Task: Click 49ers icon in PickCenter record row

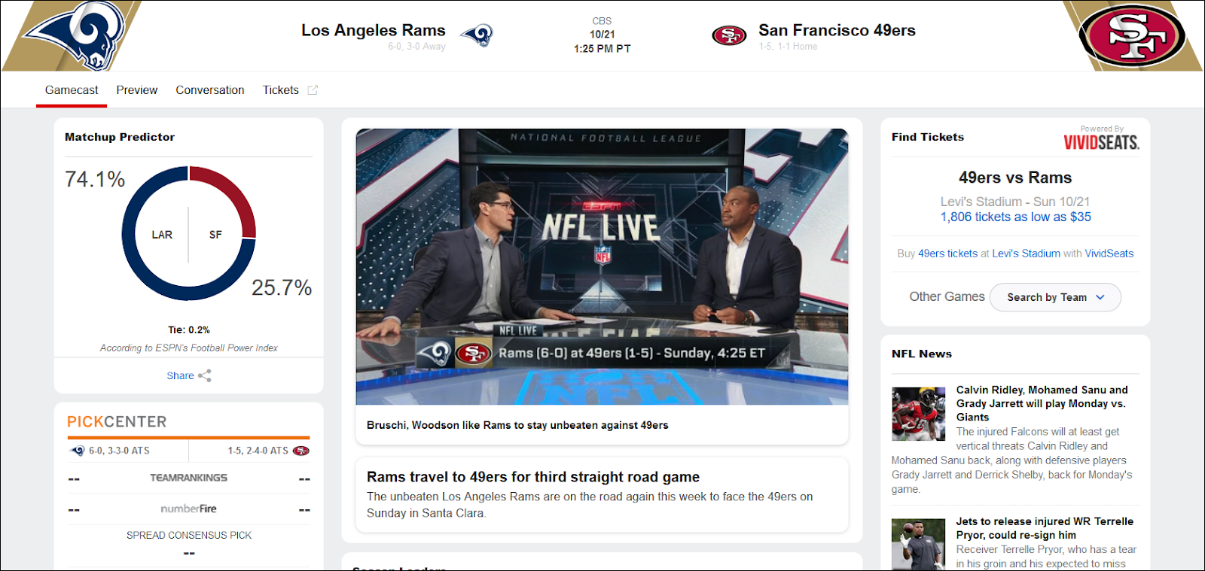Action: (x=301, y=451)
